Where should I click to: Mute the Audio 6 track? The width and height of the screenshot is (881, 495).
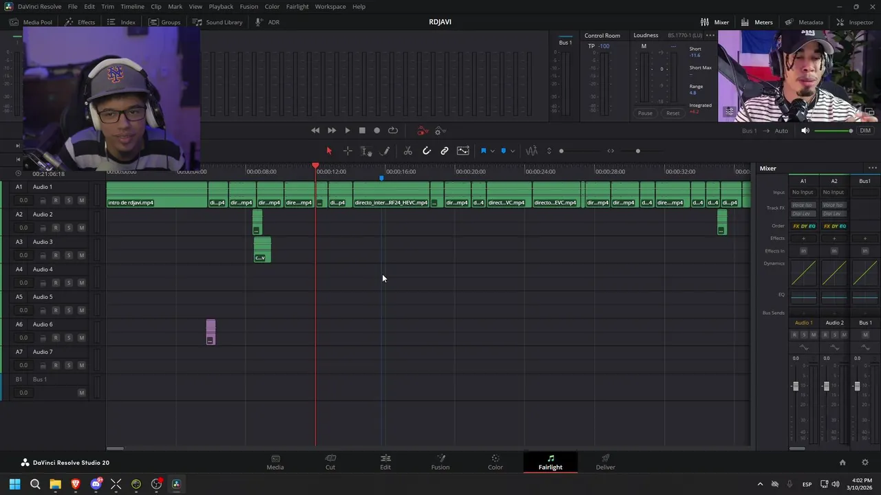coord(81,338)
